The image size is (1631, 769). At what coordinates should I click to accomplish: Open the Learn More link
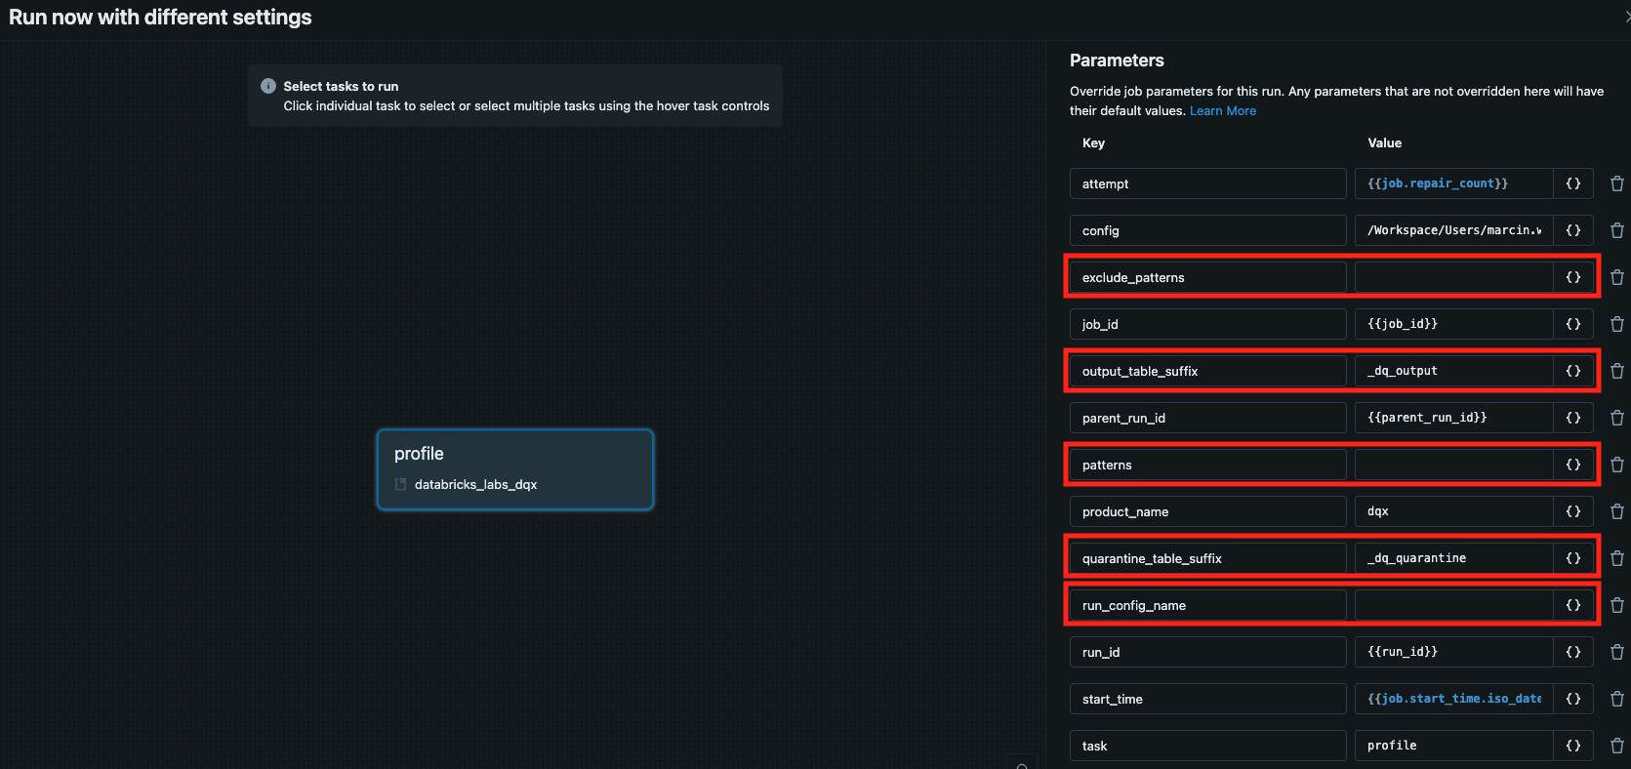tap(1222, 111)
